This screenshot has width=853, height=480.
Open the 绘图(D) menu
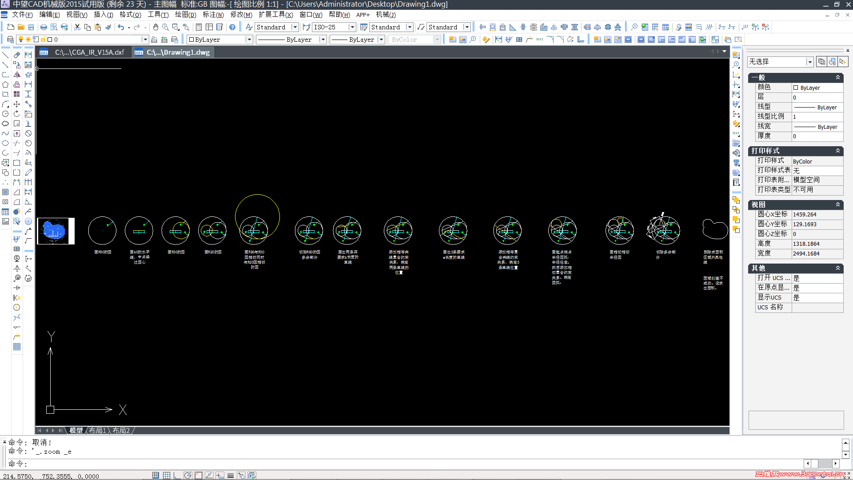click(185, 15)
